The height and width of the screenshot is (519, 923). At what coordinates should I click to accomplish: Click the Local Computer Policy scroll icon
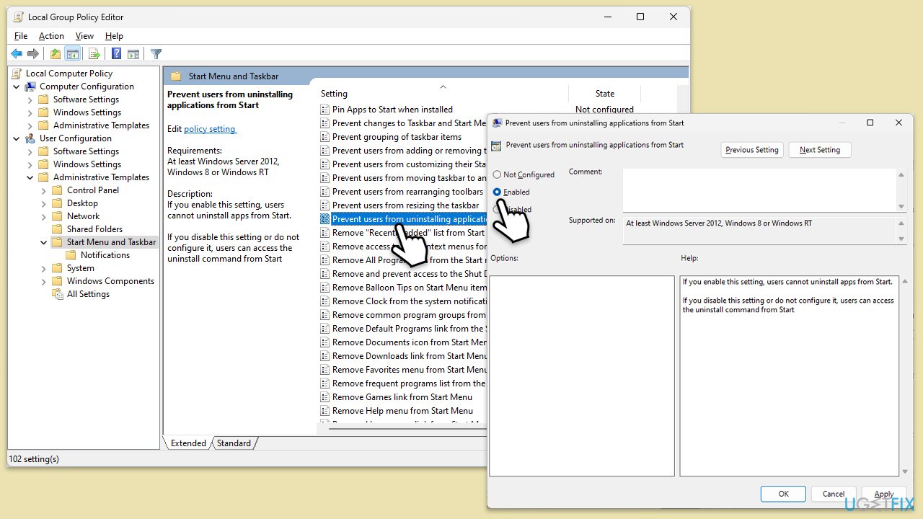[17, 74]
